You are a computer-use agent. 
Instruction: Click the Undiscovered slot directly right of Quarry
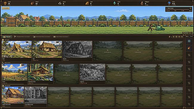tap(118, 74)
